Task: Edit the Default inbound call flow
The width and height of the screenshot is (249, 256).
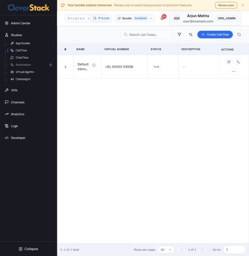Action: coord(229,62)
